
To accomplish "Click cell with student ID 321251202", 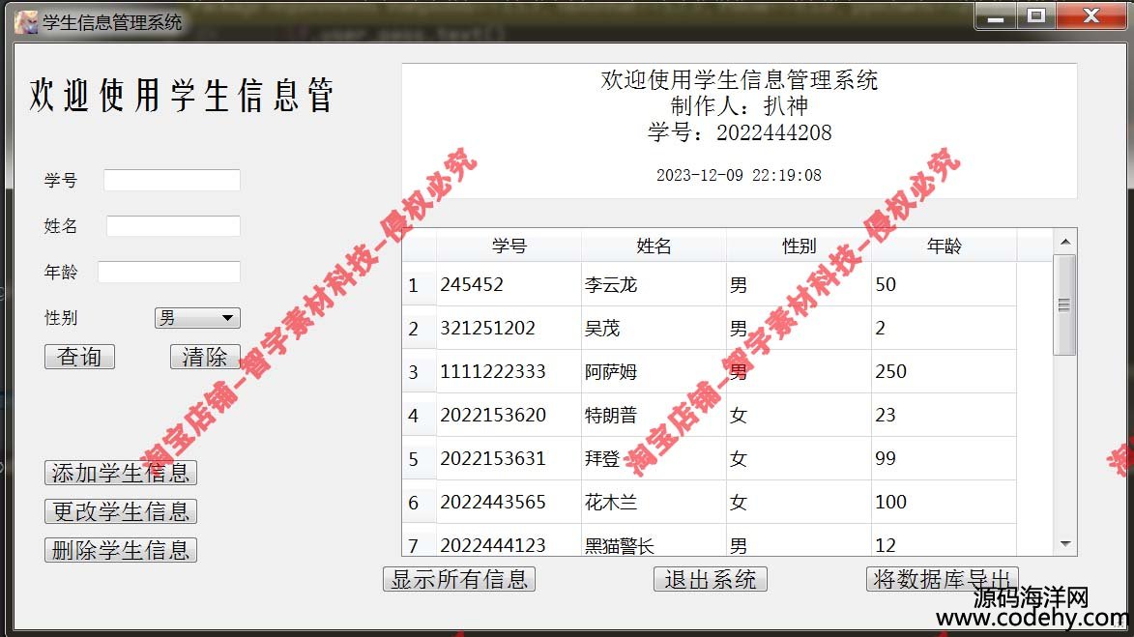I will pos(509,329).
